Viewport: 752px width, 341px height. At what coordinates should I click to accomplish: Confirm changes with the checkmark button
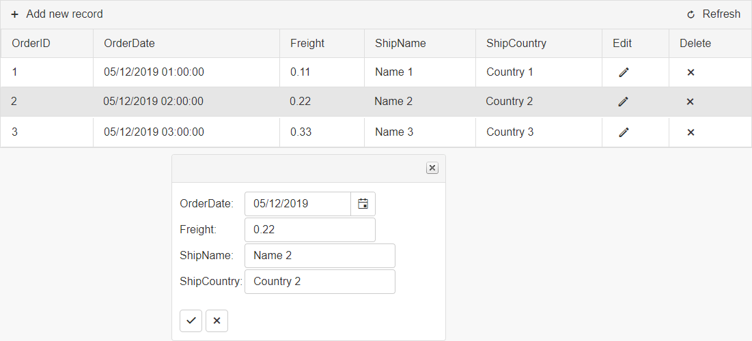click(x=191, y=321)
